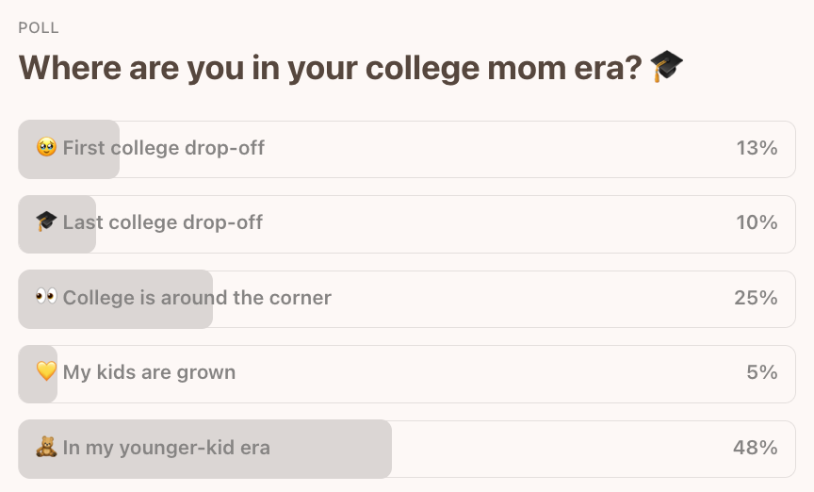Click the POLL heading label
Screen dimensions: 814x492
[x=39, y=27]
